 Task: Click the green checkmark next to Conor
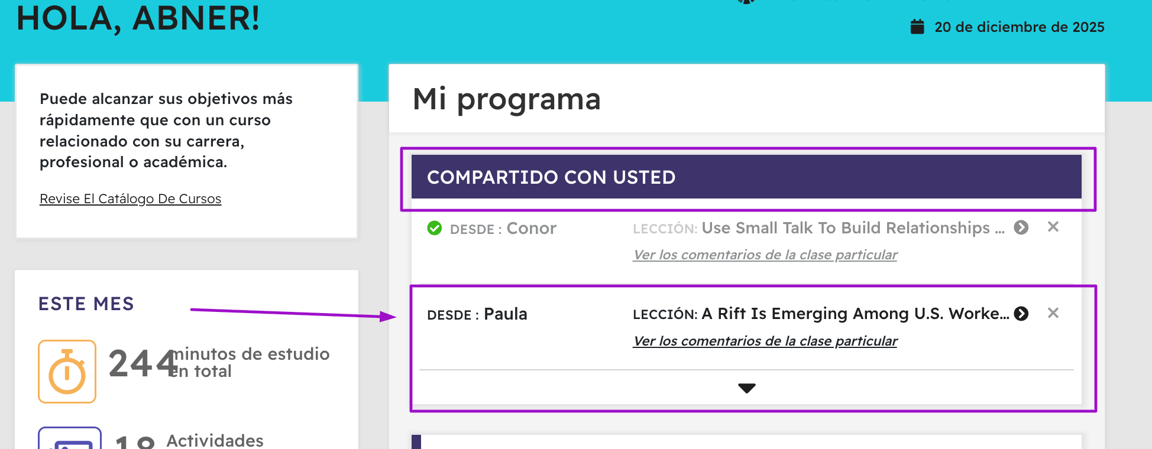coord(435,228)
